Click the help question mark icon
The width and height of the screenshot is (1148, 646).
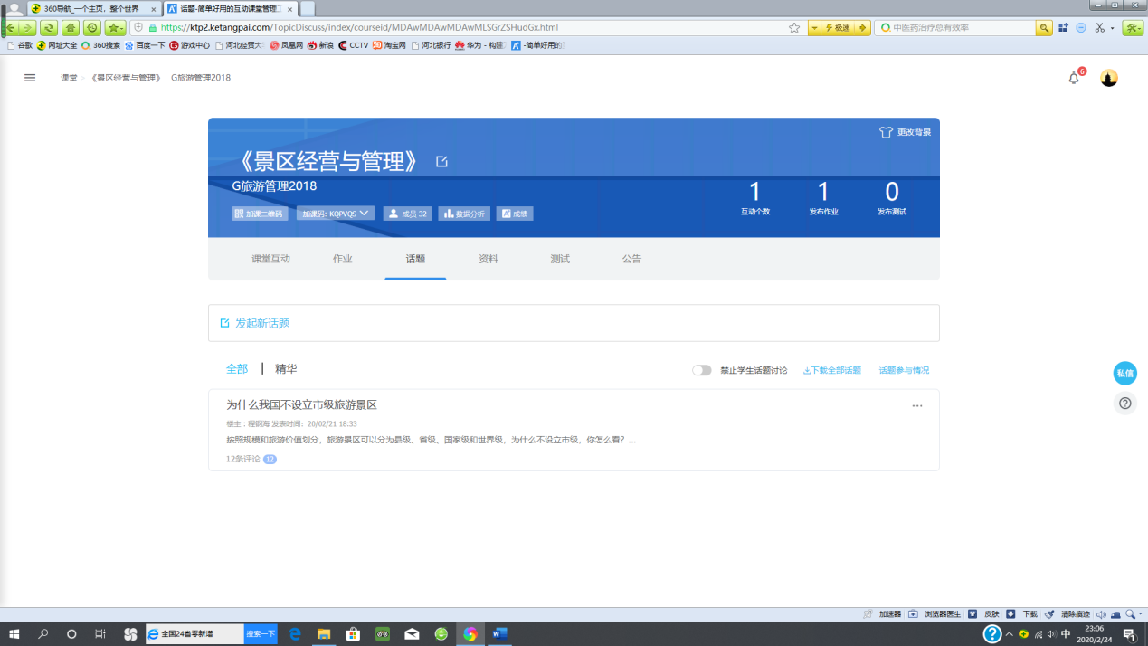click(1124, 404)
